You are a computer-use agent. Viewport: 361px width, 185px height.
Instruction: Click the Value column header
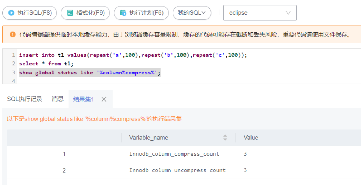coord(251,138)
